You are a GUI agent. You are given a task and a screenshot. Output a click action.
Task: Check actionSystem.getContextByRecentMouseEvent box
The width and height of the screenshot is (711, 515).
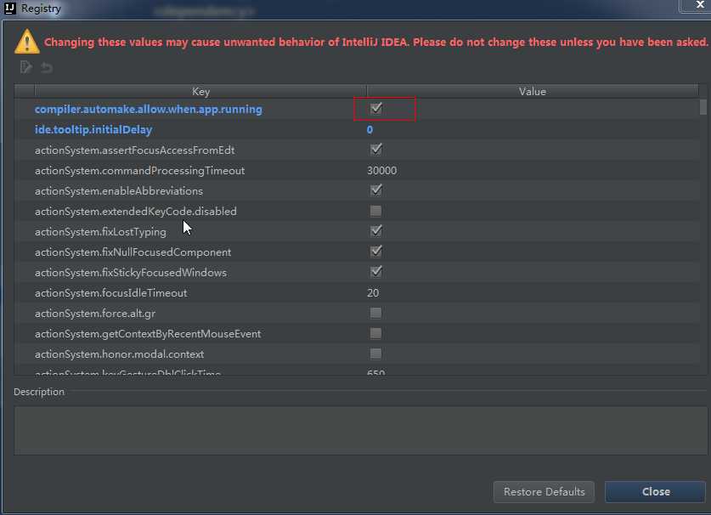(375, 333)
